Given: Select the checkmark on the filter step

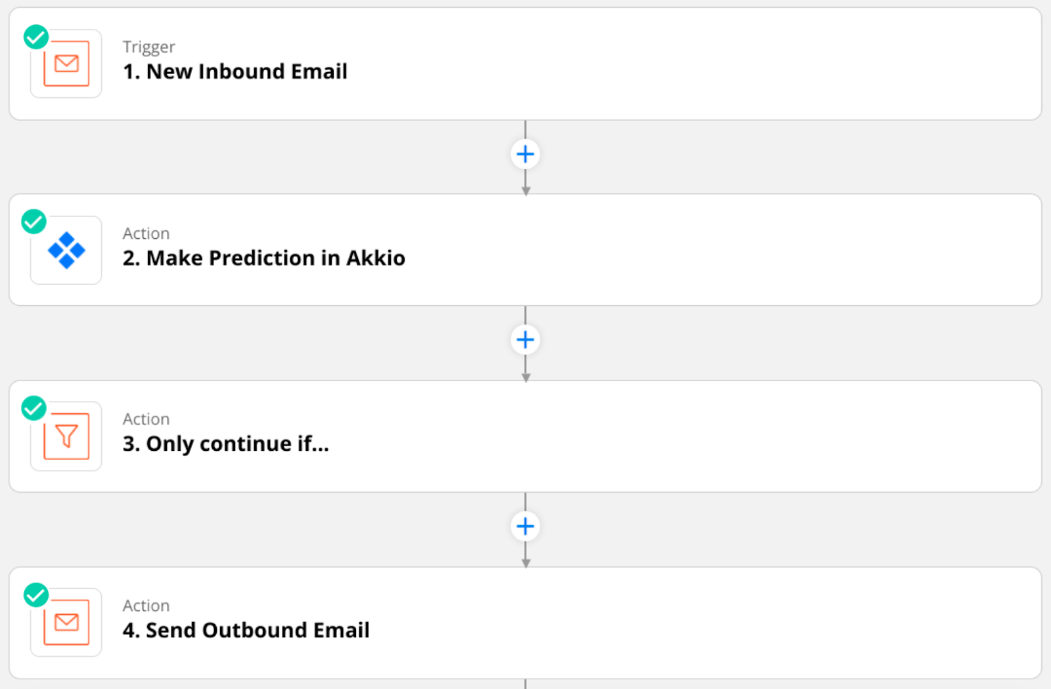Looking at the screenshot, I should (x=34, y=408).
